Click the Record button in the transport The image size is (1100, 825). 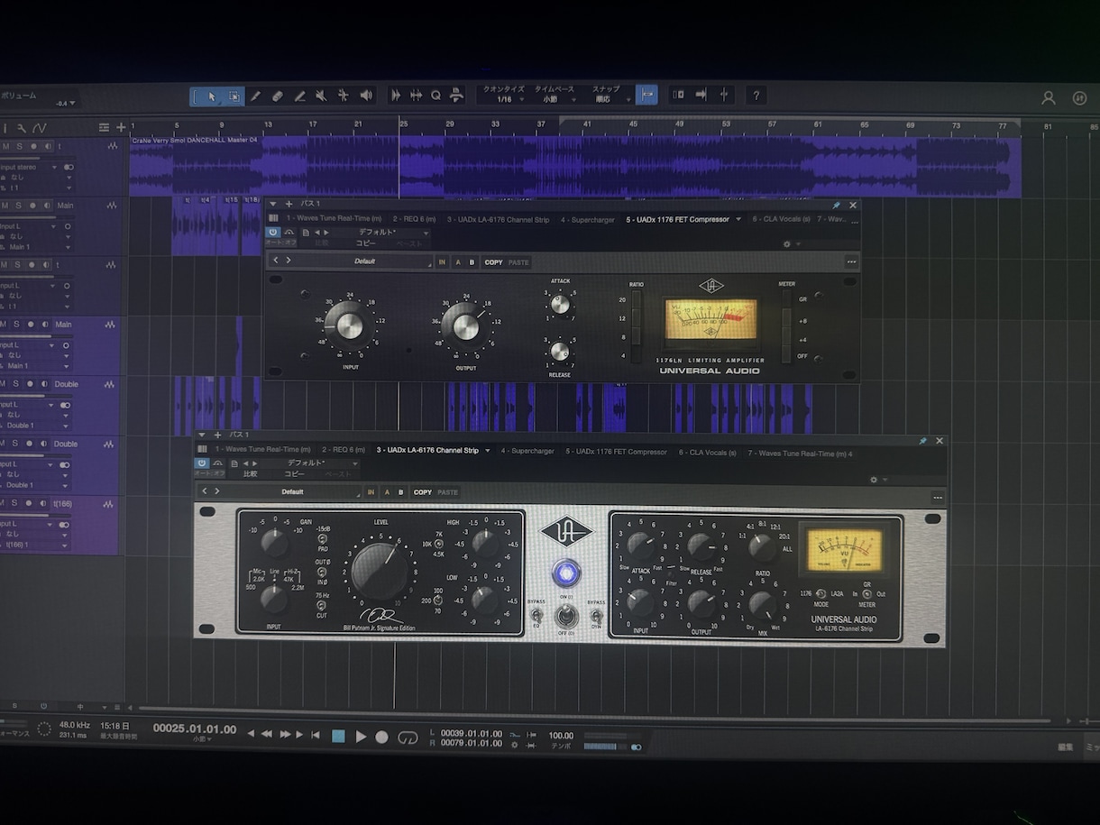[381, 737]
